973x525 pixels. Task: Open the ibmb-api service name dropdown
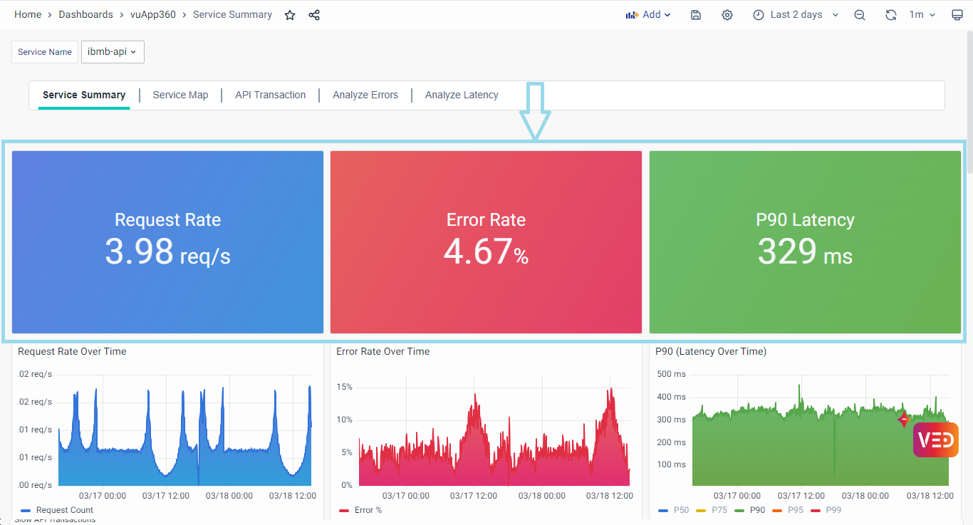point(113,52)
